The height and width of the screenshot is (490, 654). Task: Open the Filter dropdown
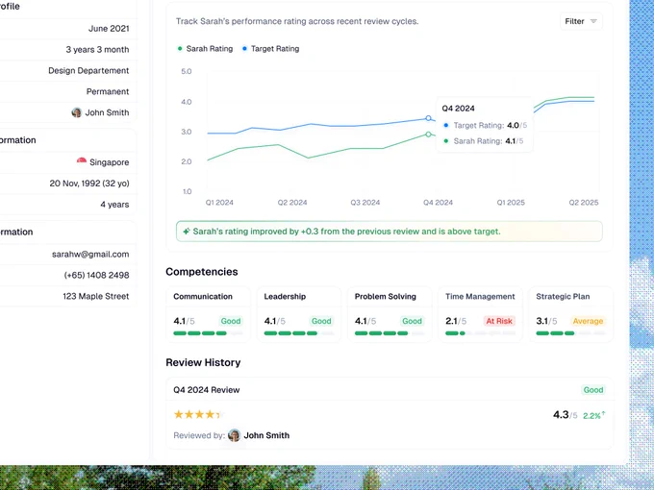[581, 21]
